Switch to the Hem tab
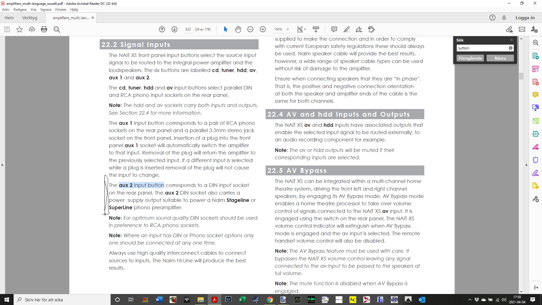542x305 pixels. tap(9, 18)
